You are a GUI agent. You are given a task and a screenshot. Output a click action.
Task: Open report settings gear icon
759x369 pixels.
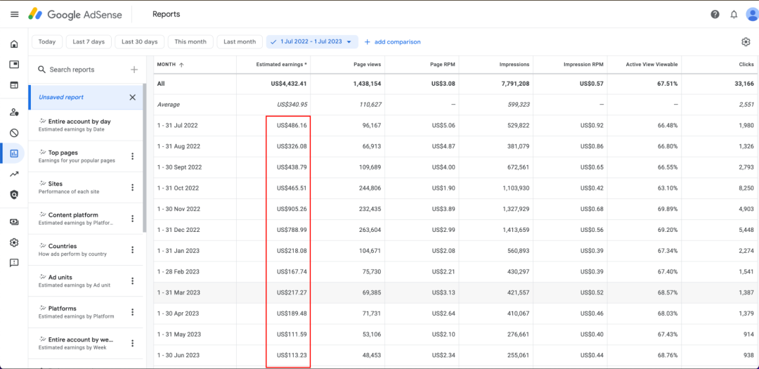[746, 42]
